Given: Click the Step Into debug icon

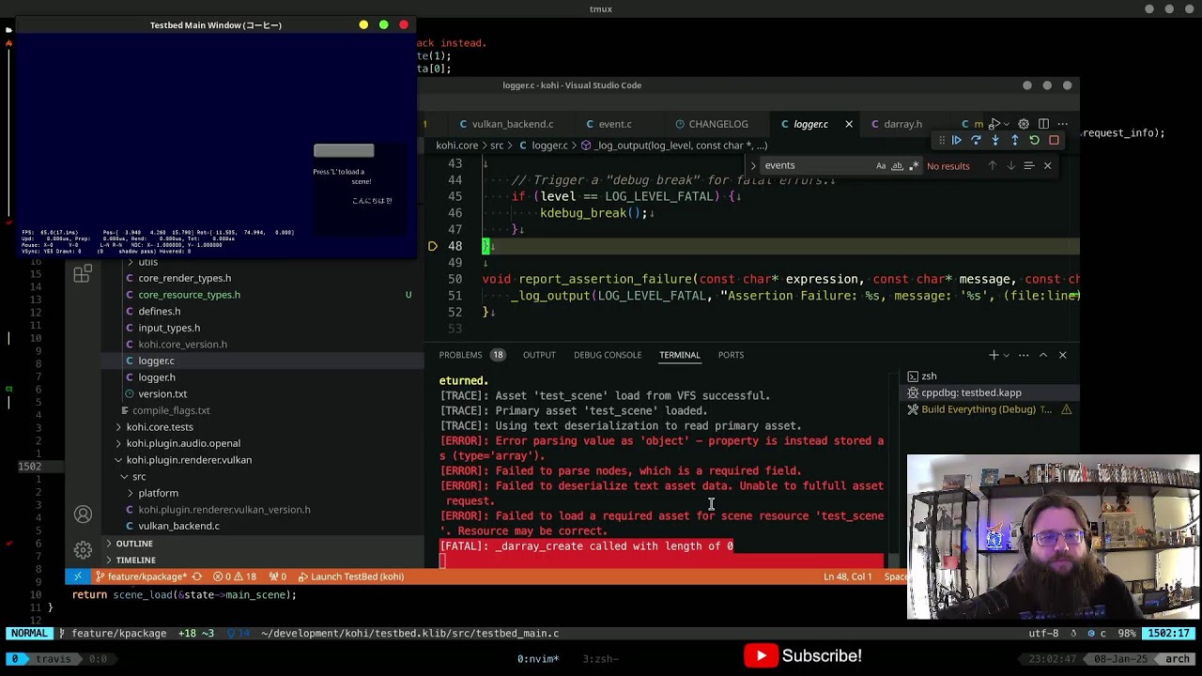Looking at the screenshot, I should pos(995,141).
